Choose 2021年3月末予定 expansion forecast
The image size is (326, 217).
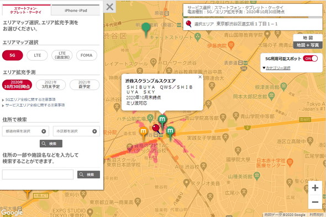pos(50,84)
